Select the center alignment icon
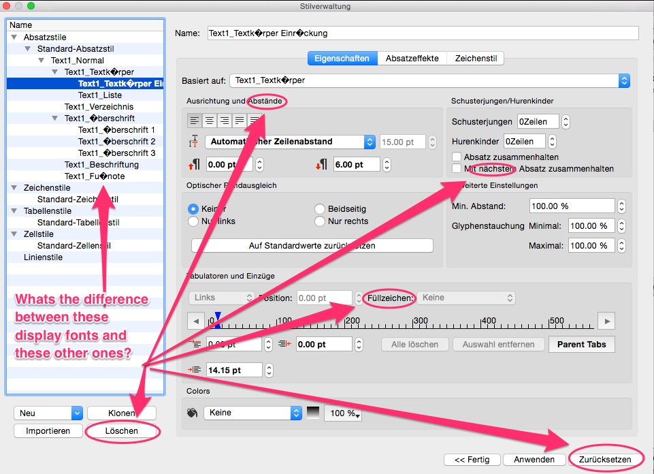 [x=210, y=121]
